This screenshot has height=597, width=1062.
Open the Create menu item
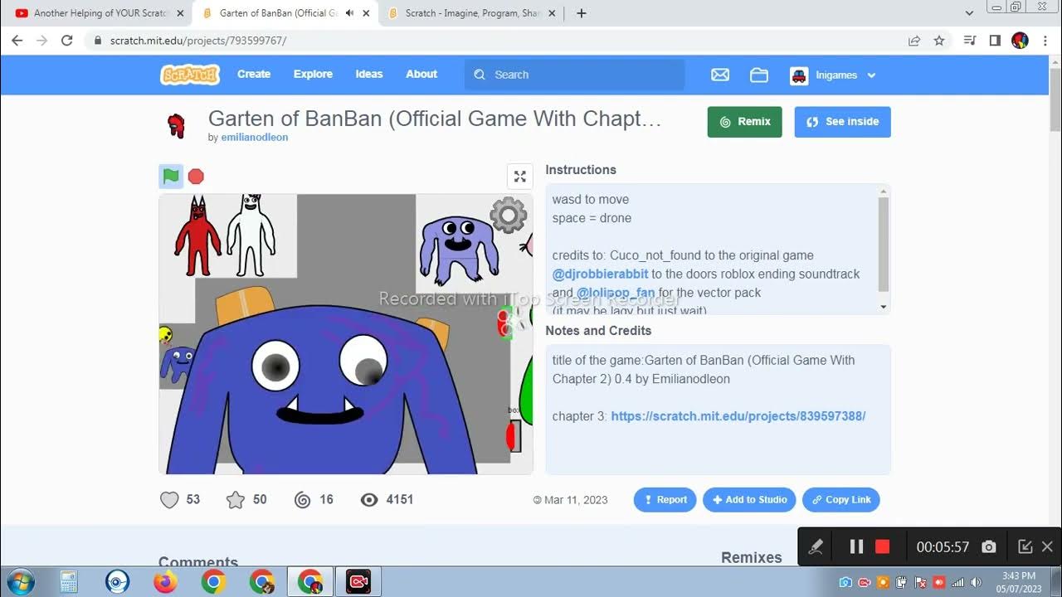pos(254,74)
